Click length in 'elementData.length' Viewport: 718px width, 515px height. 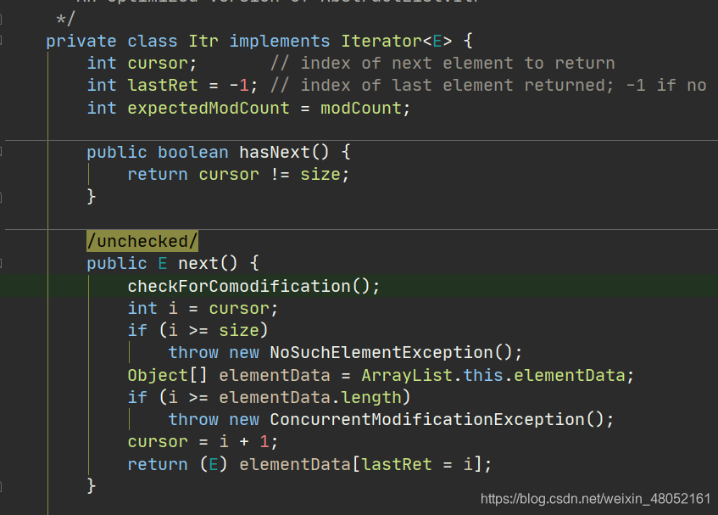pos(371,397)
